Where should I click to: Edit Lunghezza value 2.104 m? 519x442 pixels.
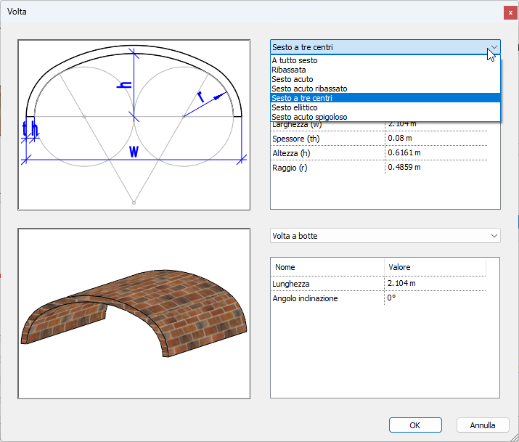pyautogui.click(x=435, y=284)
